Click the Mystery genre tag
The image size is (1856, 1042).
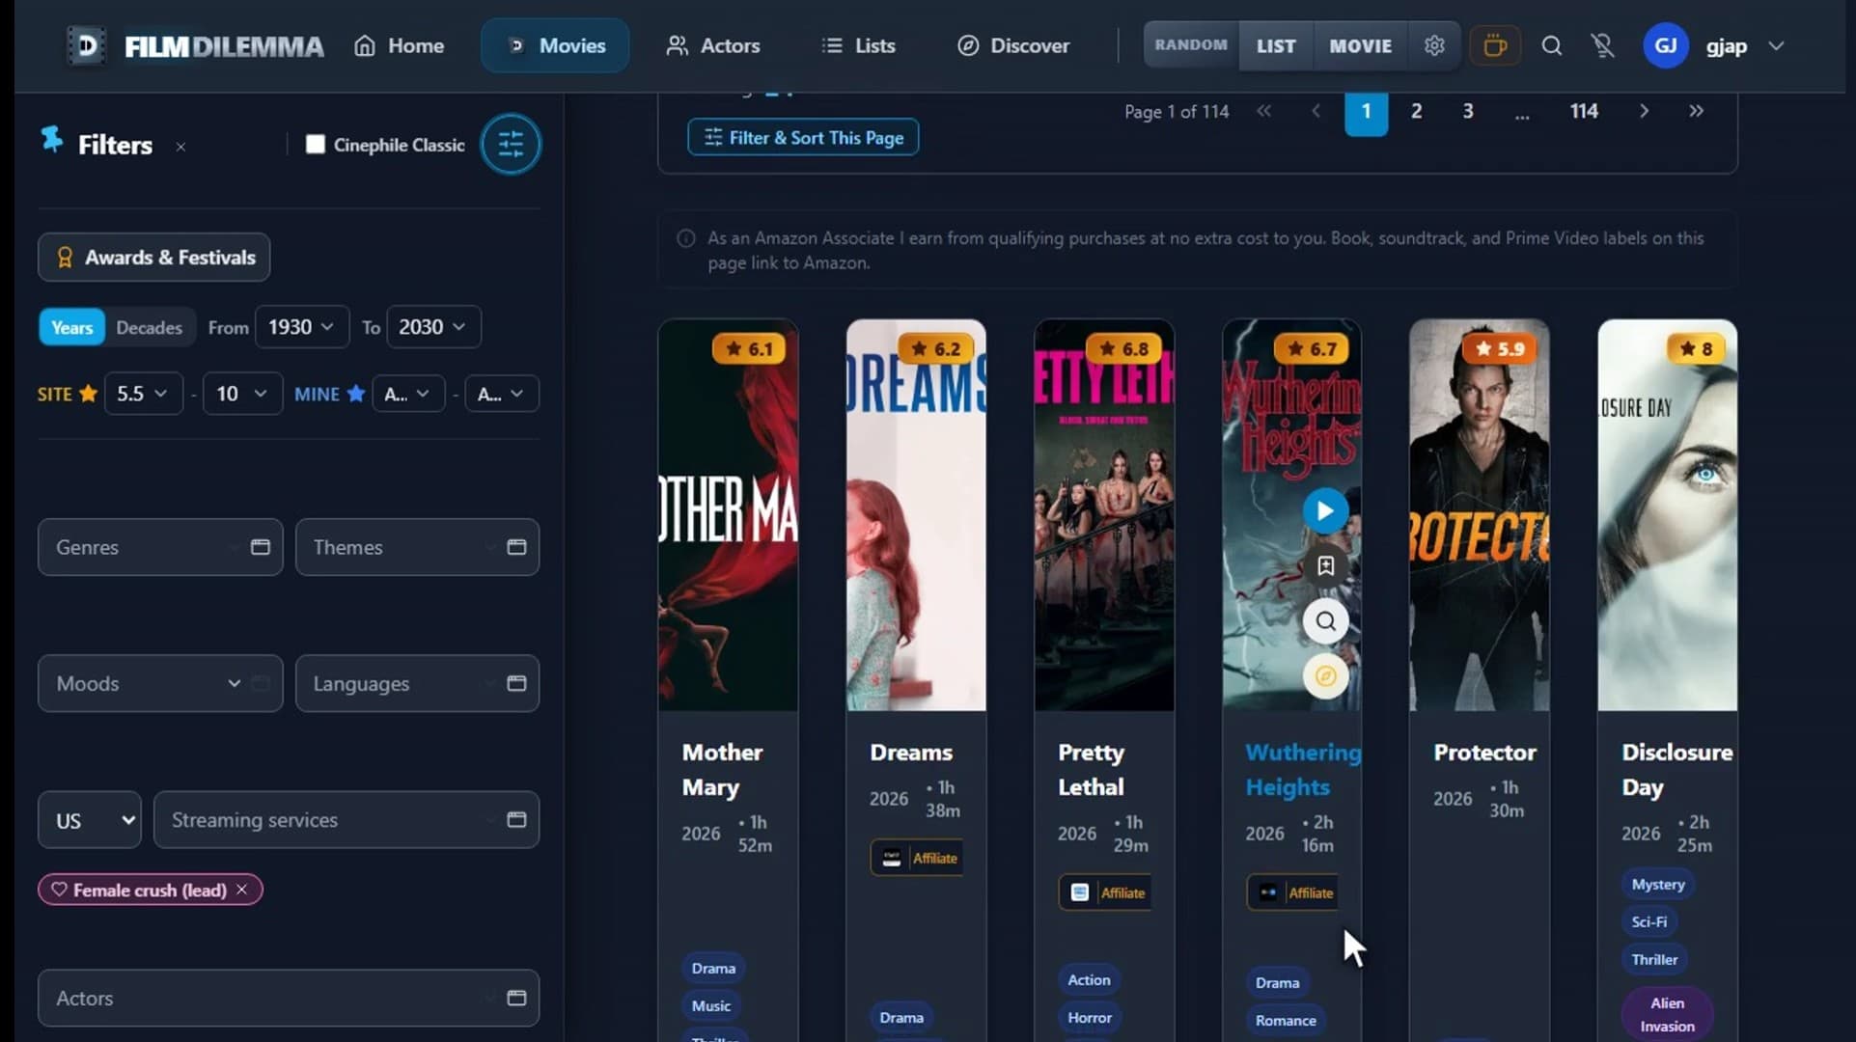tap(1658, 884)
